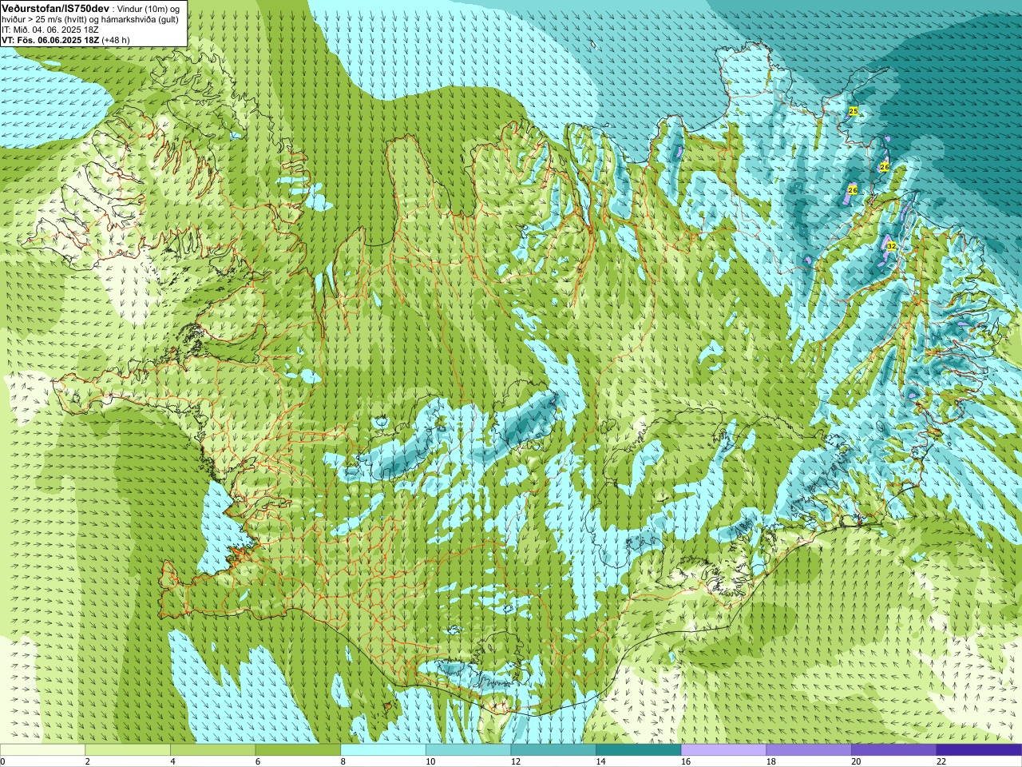Click the legend tick label "22"
This screenshot has width=1022, height=767.
coord(941,761)
